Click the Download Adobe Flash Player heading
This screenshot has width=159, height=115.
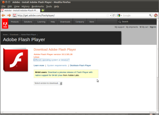(x=55, y=50)
